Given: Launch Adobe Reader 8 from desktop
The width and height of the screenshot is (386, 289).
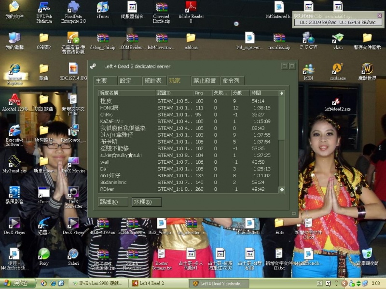Looking at the screenshot, I should pyautogui.click(x=191, y=8).
